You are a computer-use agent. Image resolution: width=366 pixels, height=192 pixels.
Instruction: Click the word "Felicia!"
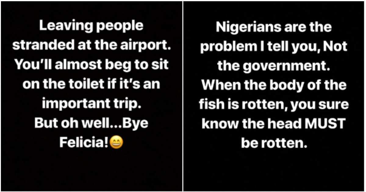(x=84, y=142)
